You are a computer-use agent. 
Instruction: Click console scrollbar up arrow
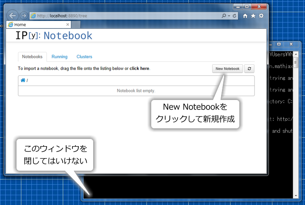click(296, 54)
